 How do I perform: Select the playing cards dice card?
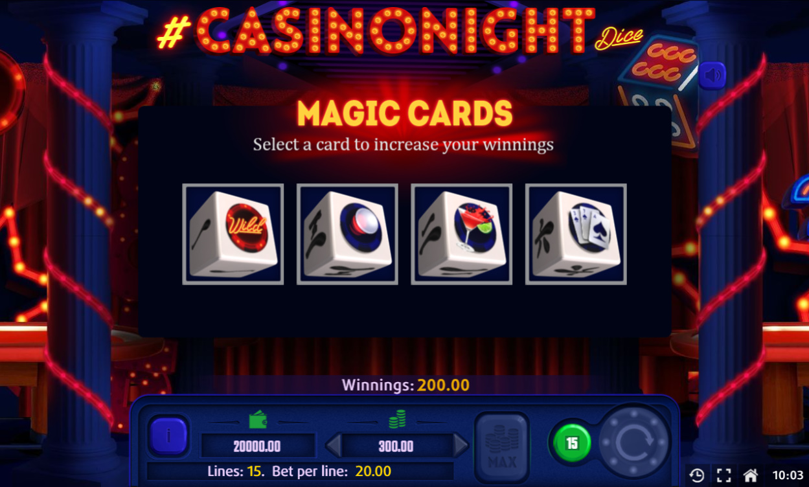(576, 234)
